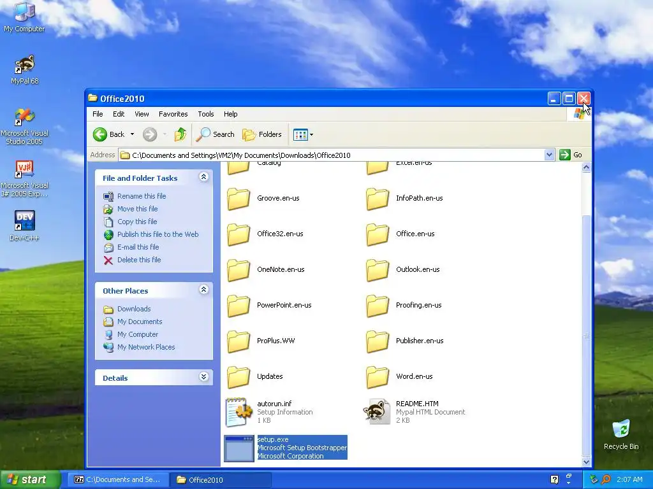This screenshot has height=489, width=653.
Task: Click the Back arrow icon
Action: point(100,134)
